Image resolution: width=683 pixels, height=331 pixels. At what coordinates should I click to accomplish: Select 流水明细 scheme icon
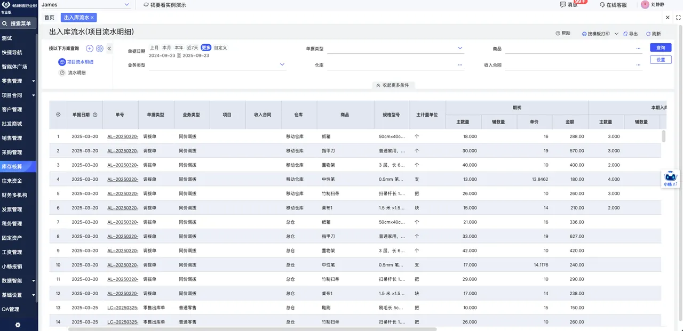pos(62,72)
